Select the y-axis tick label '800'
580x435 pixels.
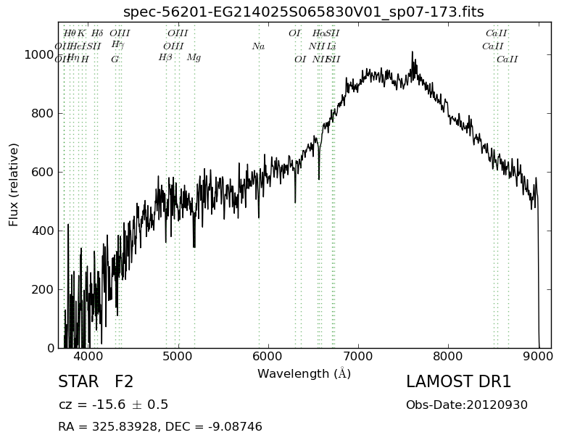coord(43,113)
